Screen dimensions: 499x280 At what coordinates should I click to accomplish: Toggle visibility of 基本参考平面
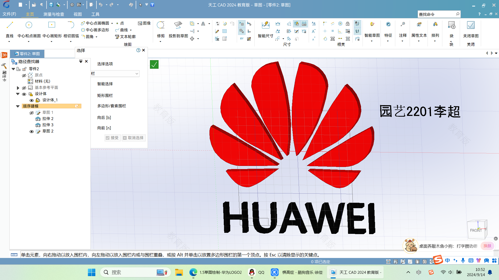(24, 88)
